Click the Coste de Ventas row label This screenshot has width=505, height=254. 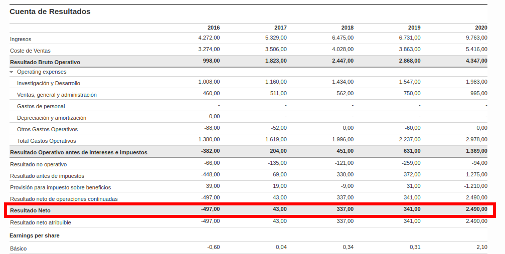30,51
